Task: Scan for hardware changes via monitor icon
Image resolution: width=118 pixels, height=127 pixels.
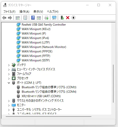Action: pyautogui.click(x=54, y=18)
